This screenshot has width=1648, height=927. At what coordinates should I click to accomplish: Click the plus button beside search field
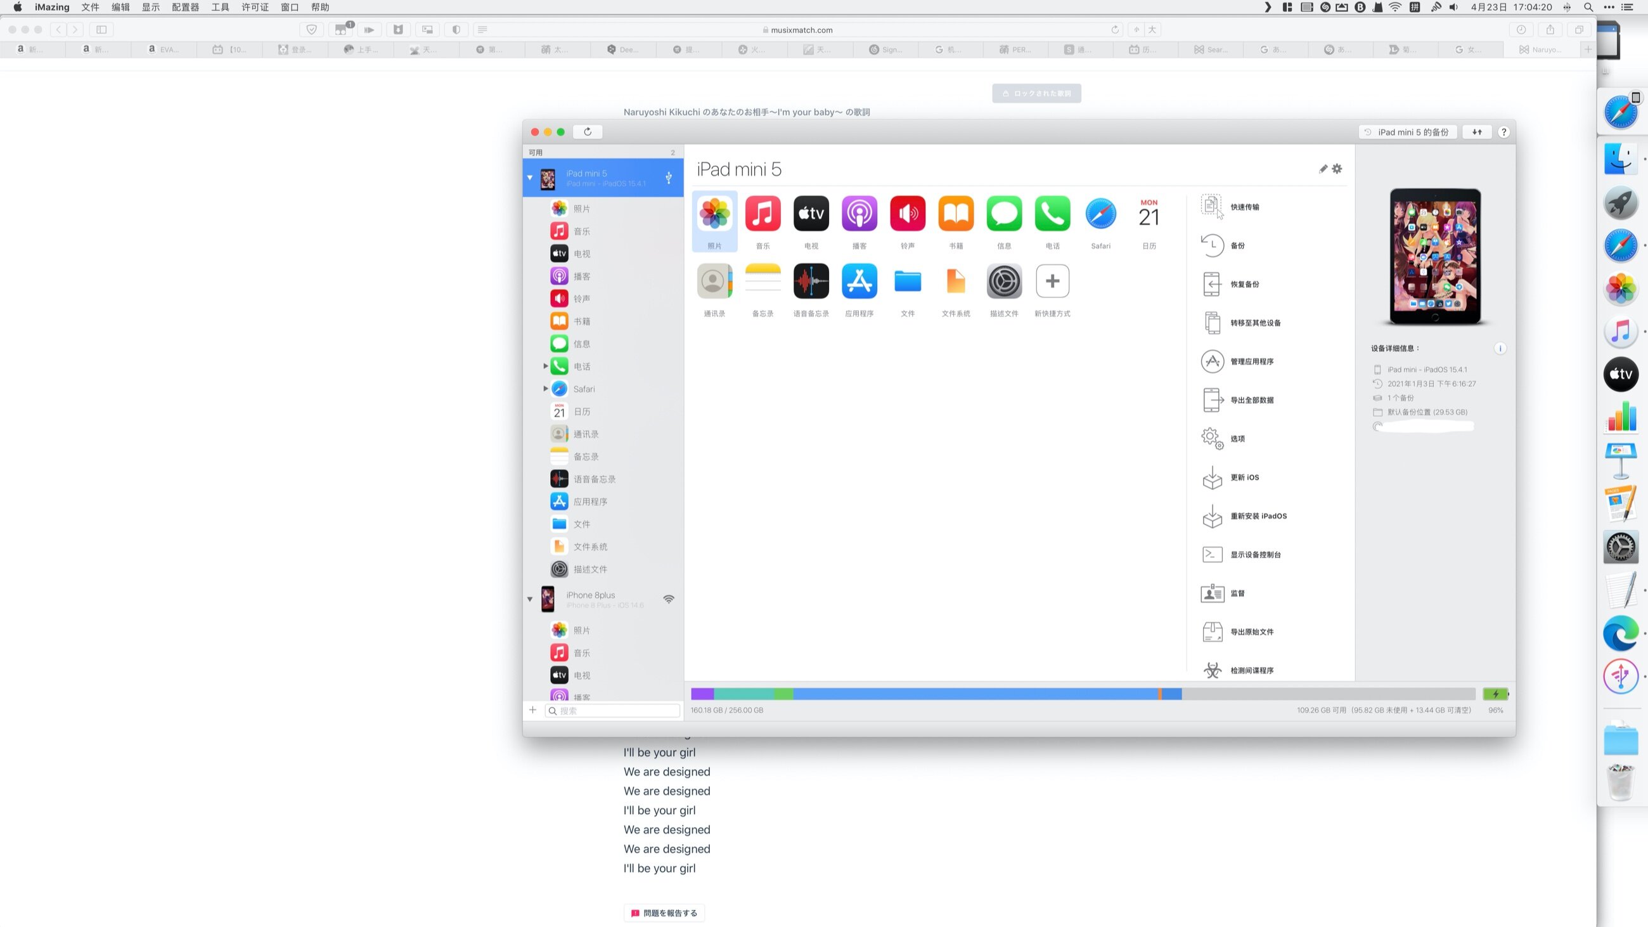[x=532, y=710]
